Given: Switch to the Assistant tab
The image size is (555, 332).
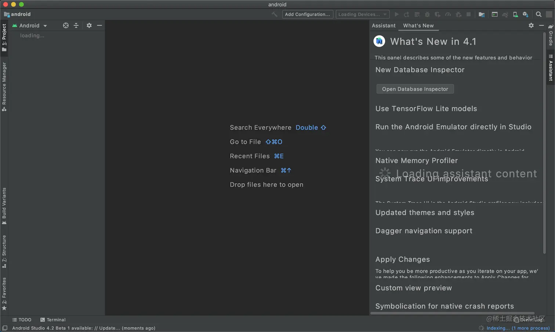Looking at the screenshot, I should (x=384, y=26).
